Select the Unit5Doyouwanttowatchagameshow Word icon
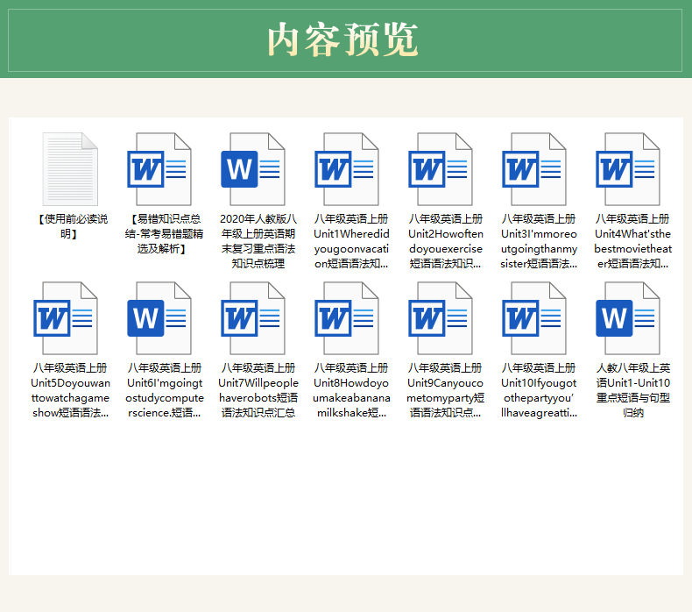The height and width of the screenshot is (612, 692). point(66,318)
